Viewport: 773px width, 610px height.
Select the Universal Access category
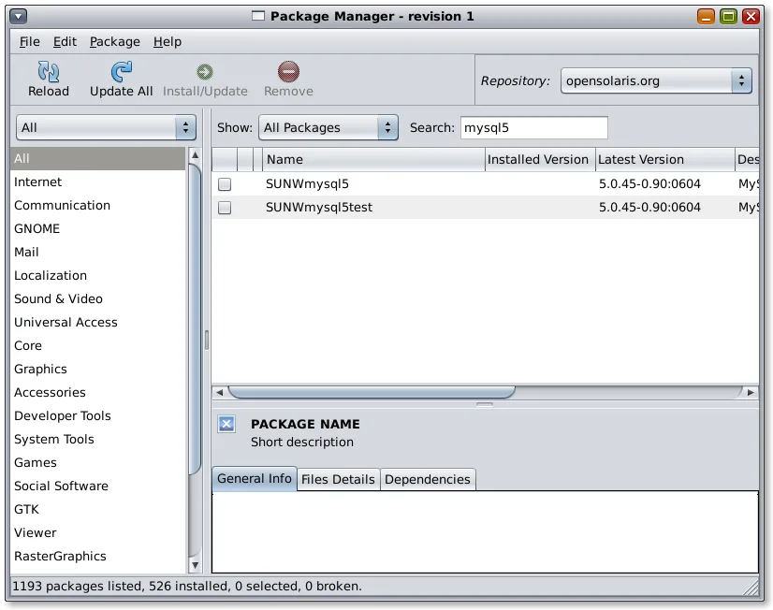pos(97,322)
